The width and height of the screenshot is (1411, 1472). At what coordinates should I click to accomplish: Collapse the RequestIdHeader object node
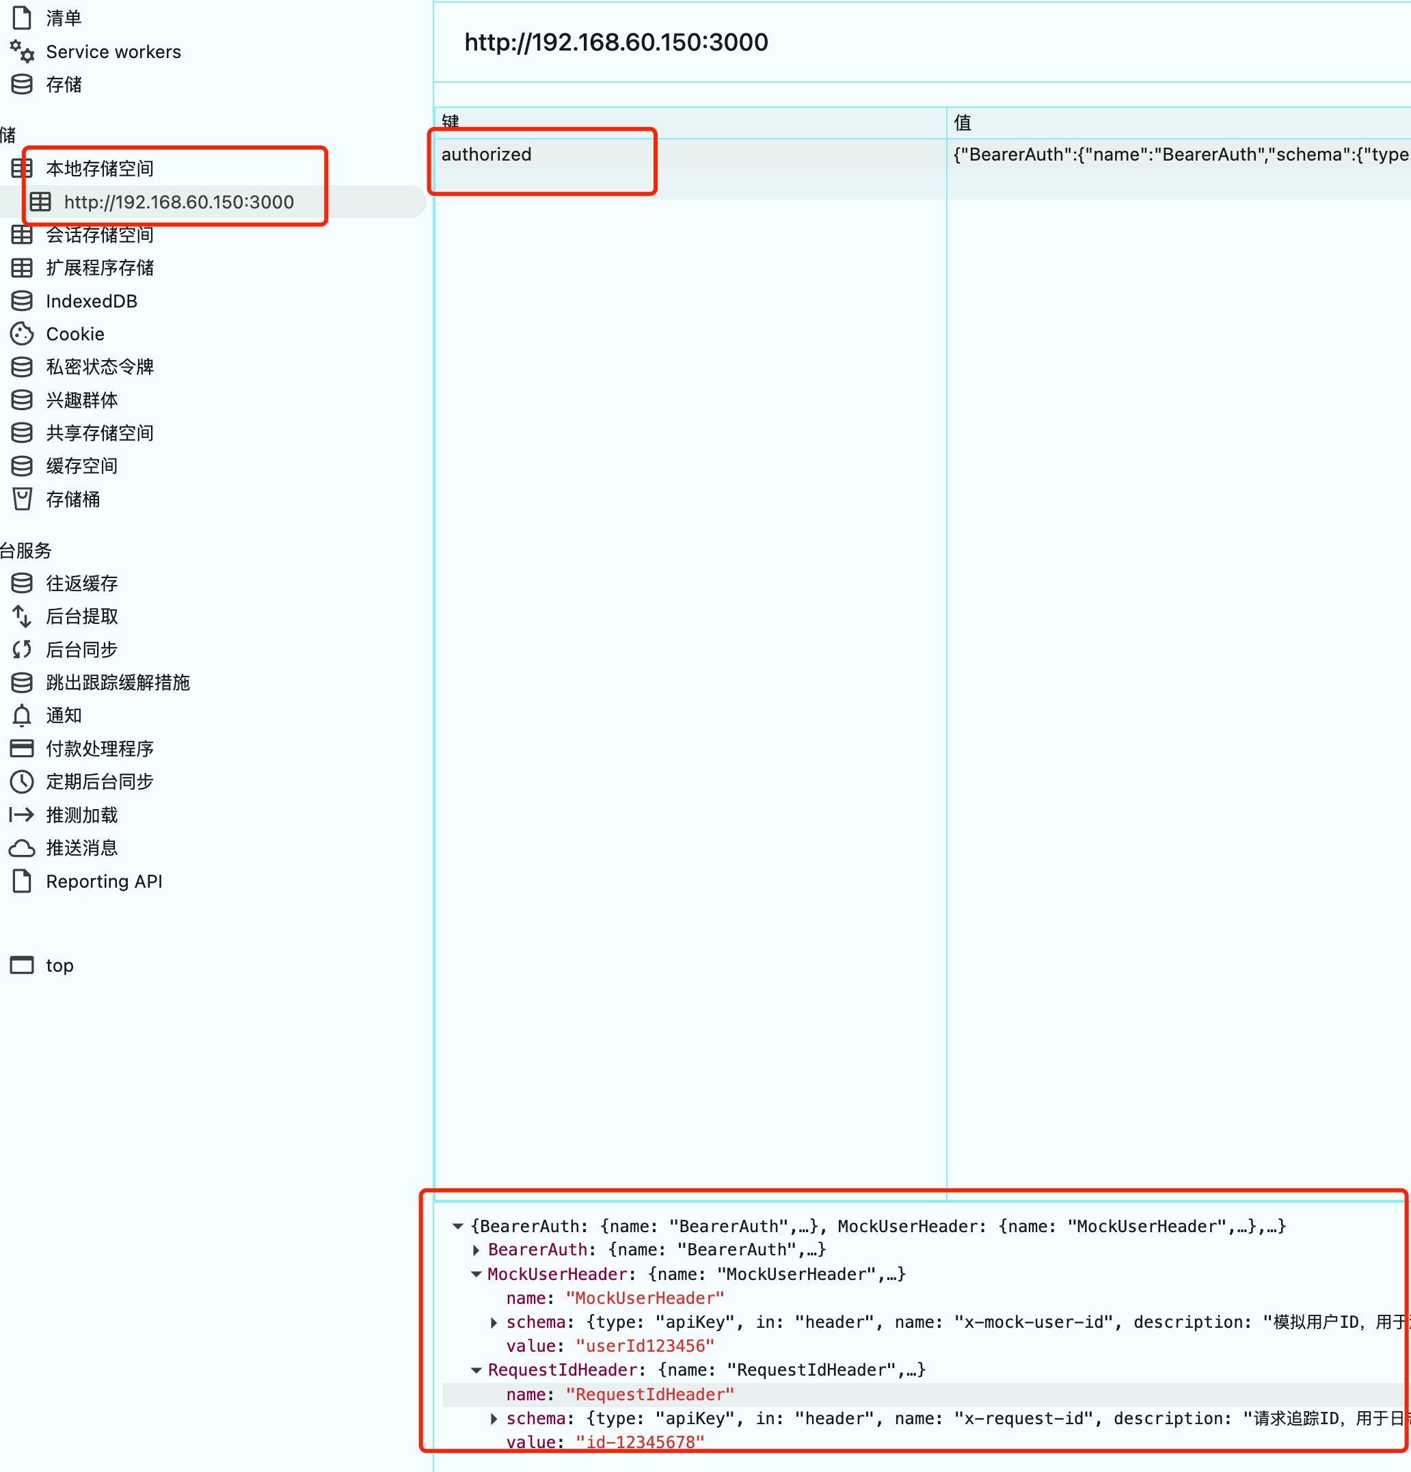(x=476, y=1370)
